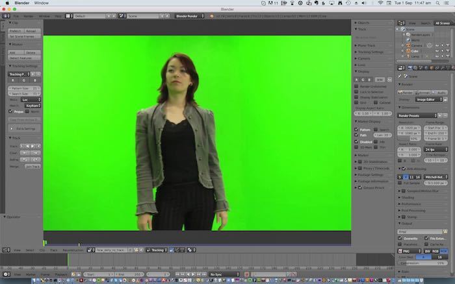Open the scene browser icon in header
Image resolution: width=455 pixels, height=284 pixels.
click(x=122, y=16)
